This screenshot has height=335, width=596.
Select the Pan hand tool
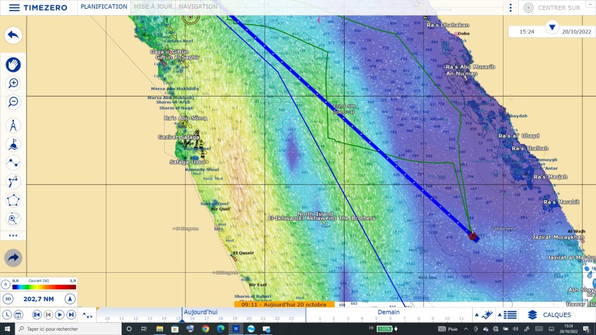coord(13,64)
